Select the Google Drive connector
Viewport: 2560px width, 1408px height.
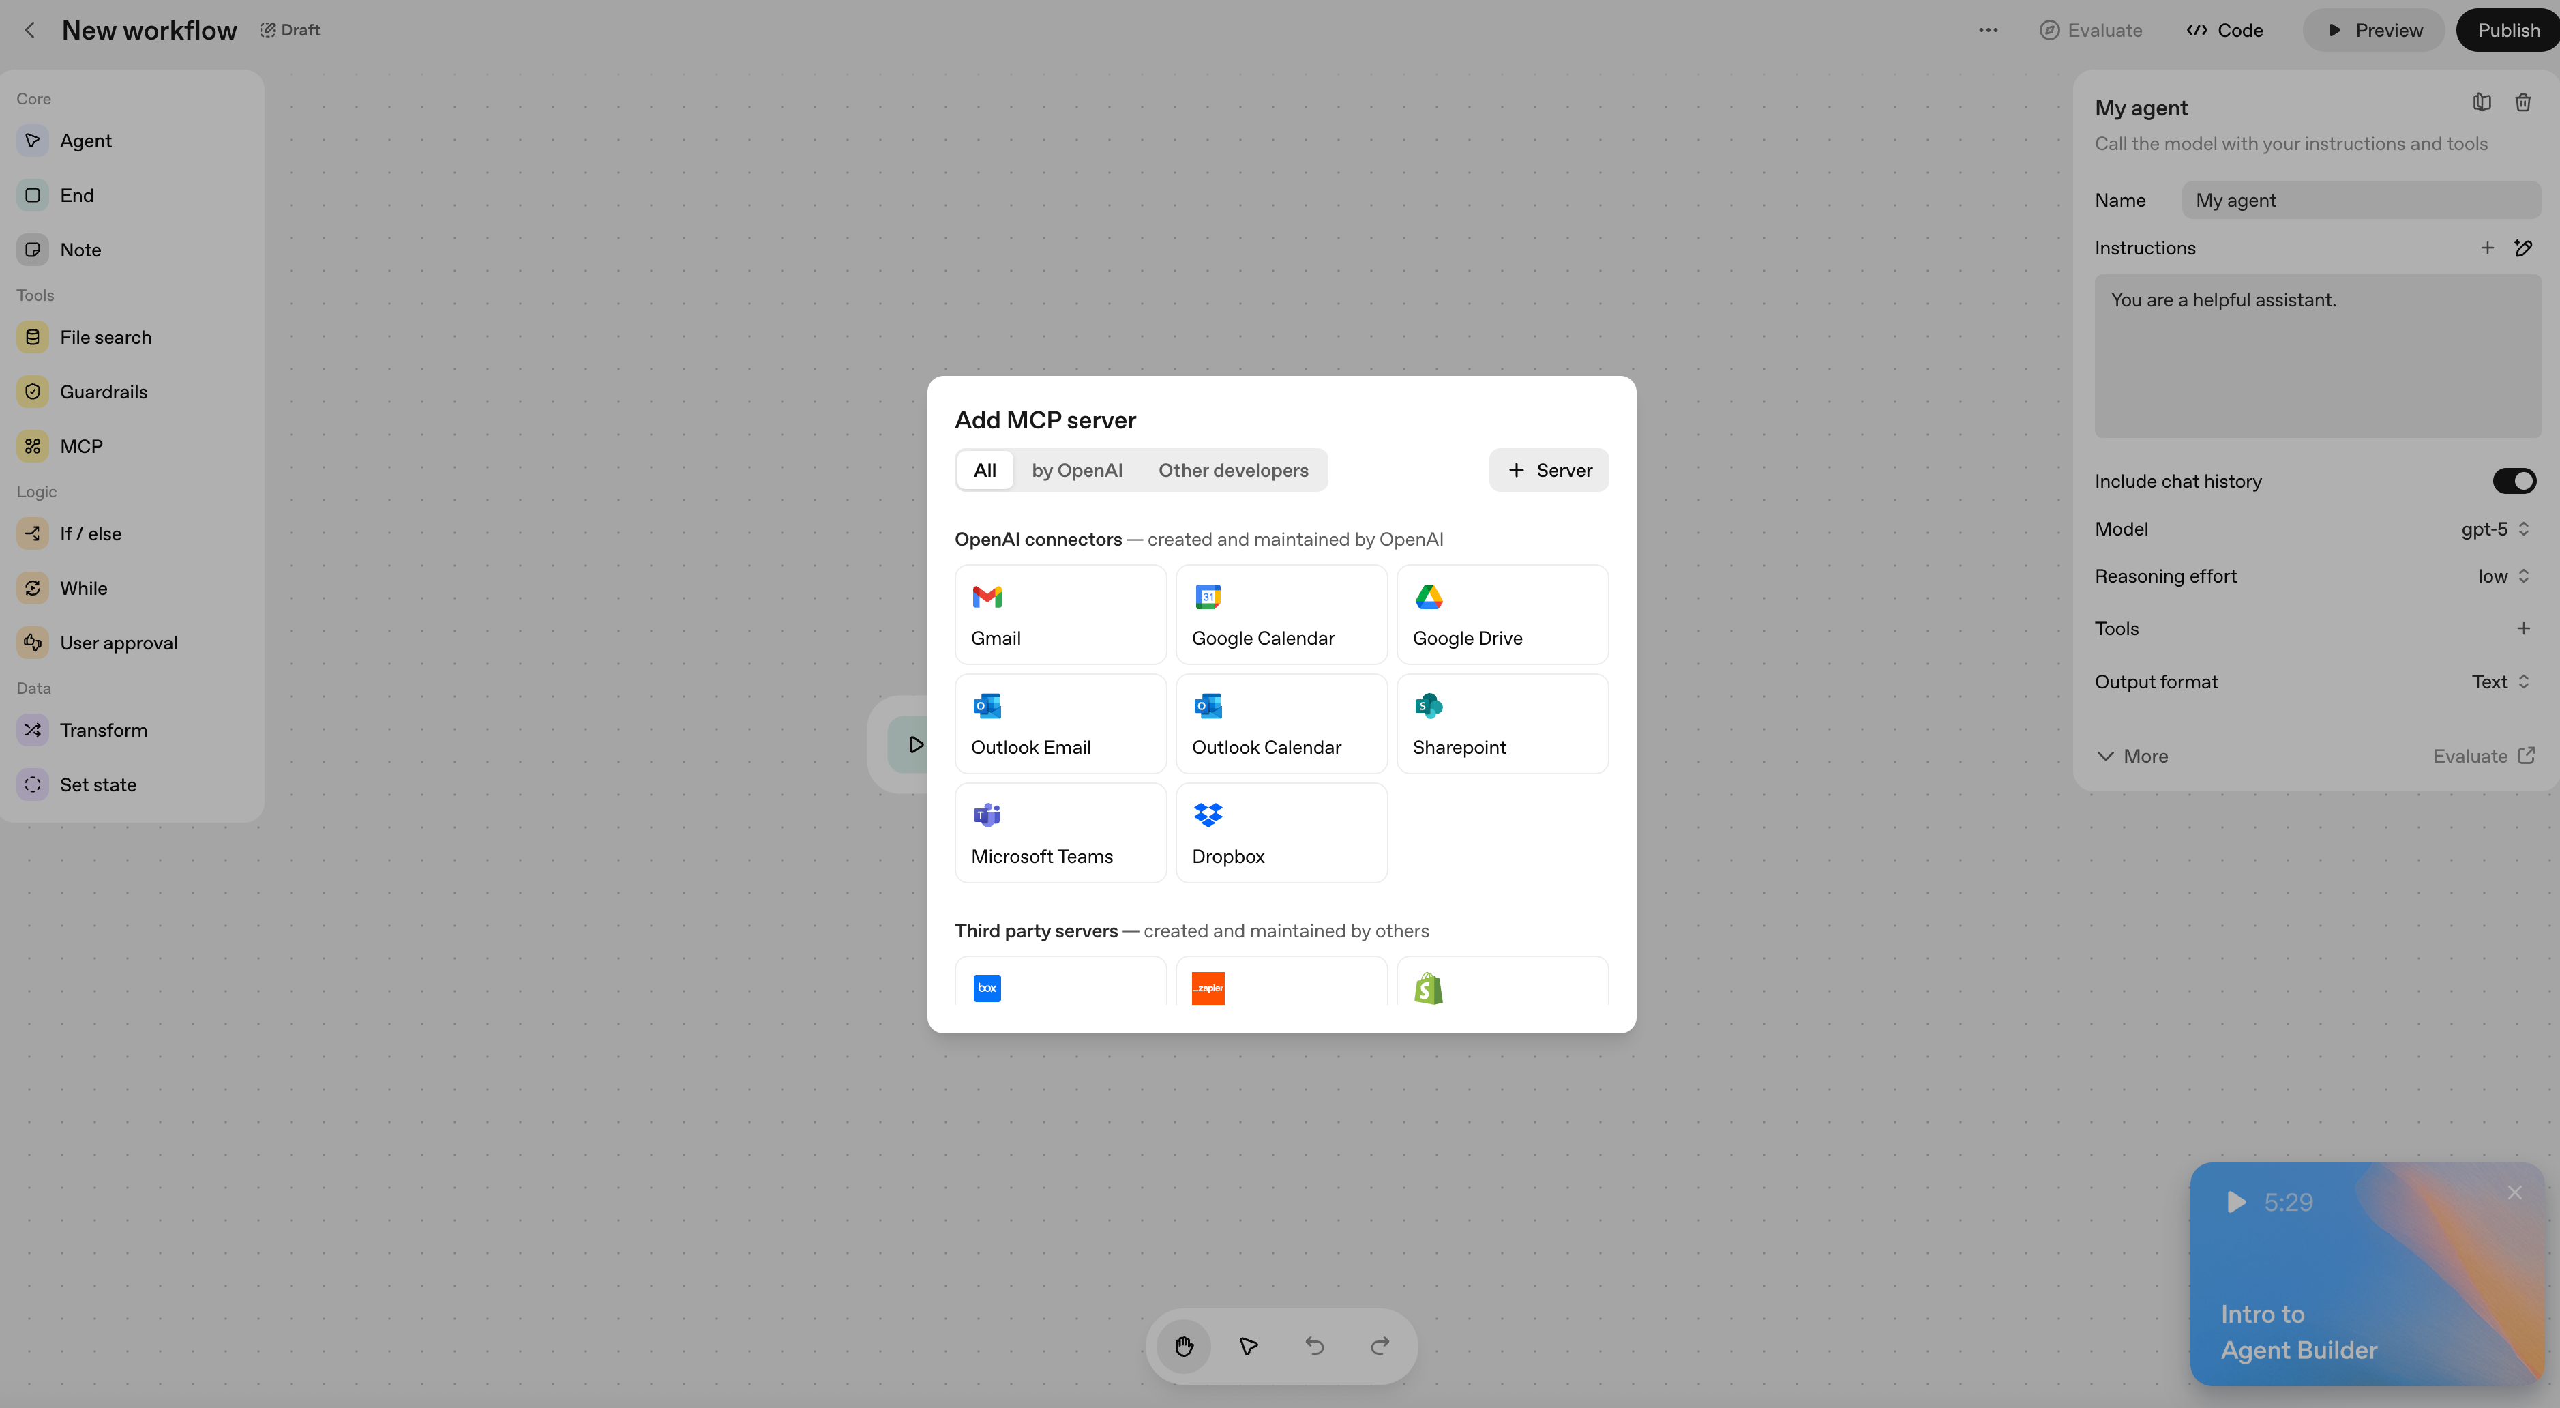[1501, 615]
